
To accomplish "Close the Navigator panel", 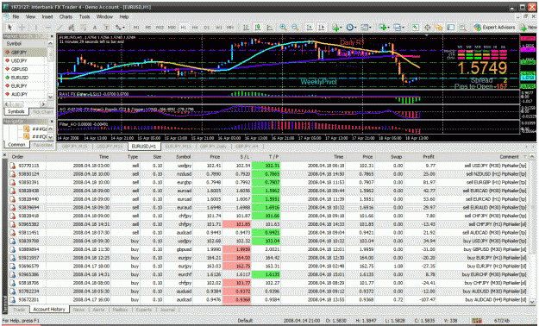I will pos(52,122).
